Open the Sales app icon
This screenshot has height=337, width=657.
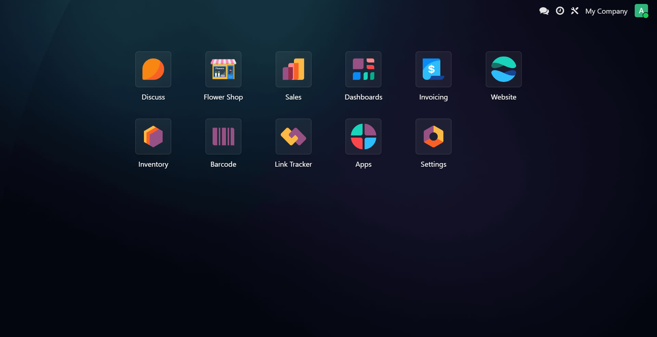coord(293,69)
